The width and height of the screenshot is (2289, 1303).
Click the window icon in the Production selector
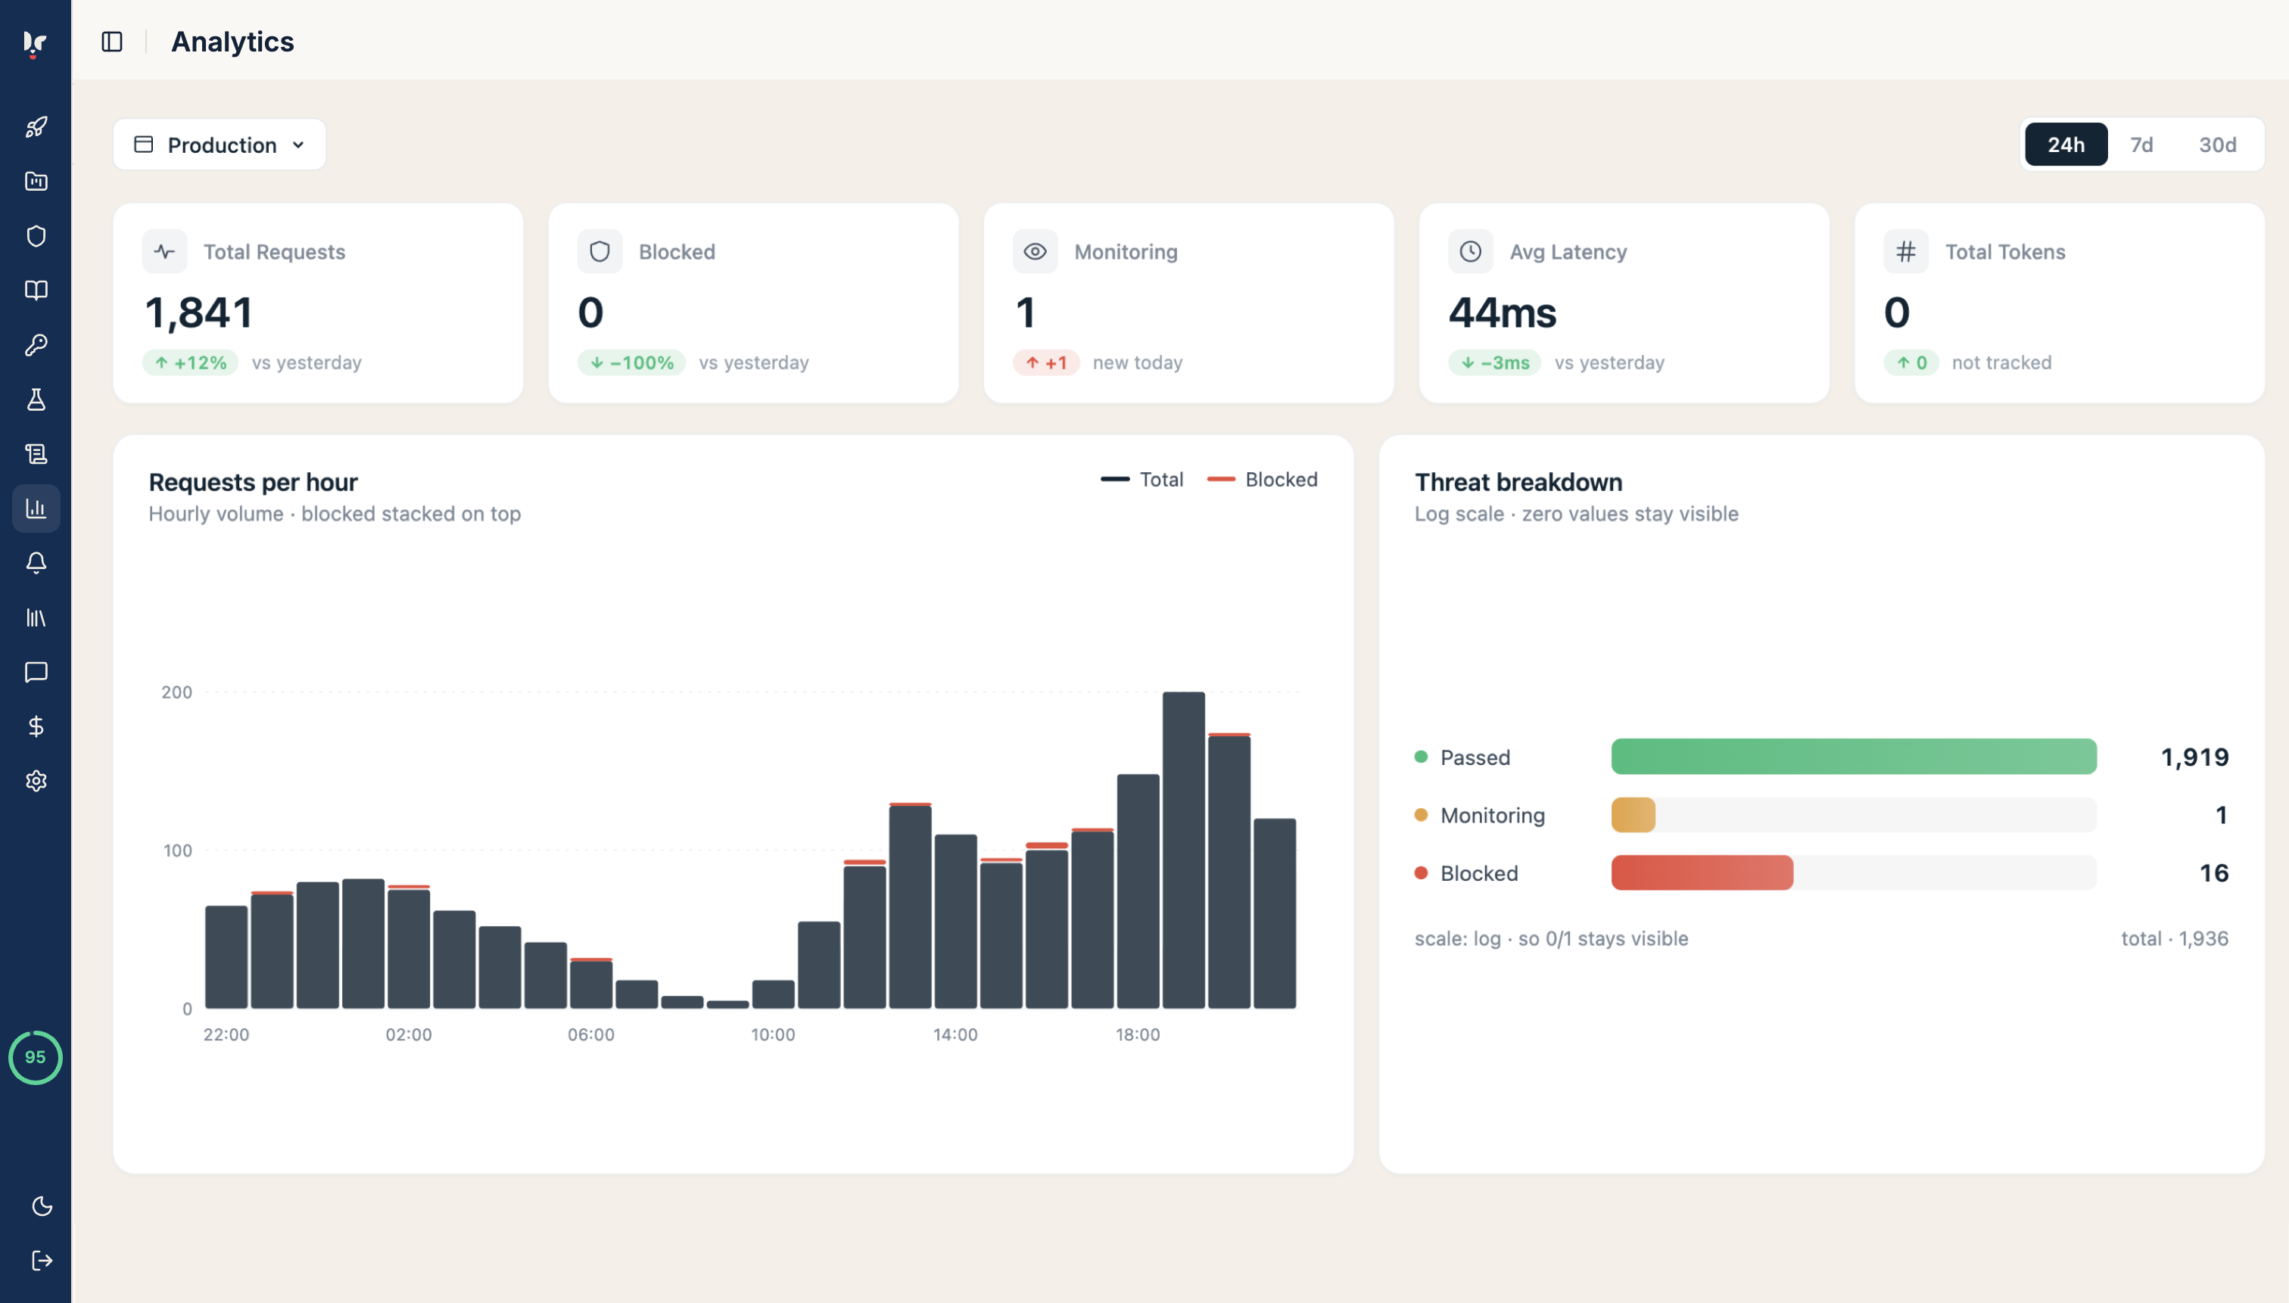pos(143,144)
